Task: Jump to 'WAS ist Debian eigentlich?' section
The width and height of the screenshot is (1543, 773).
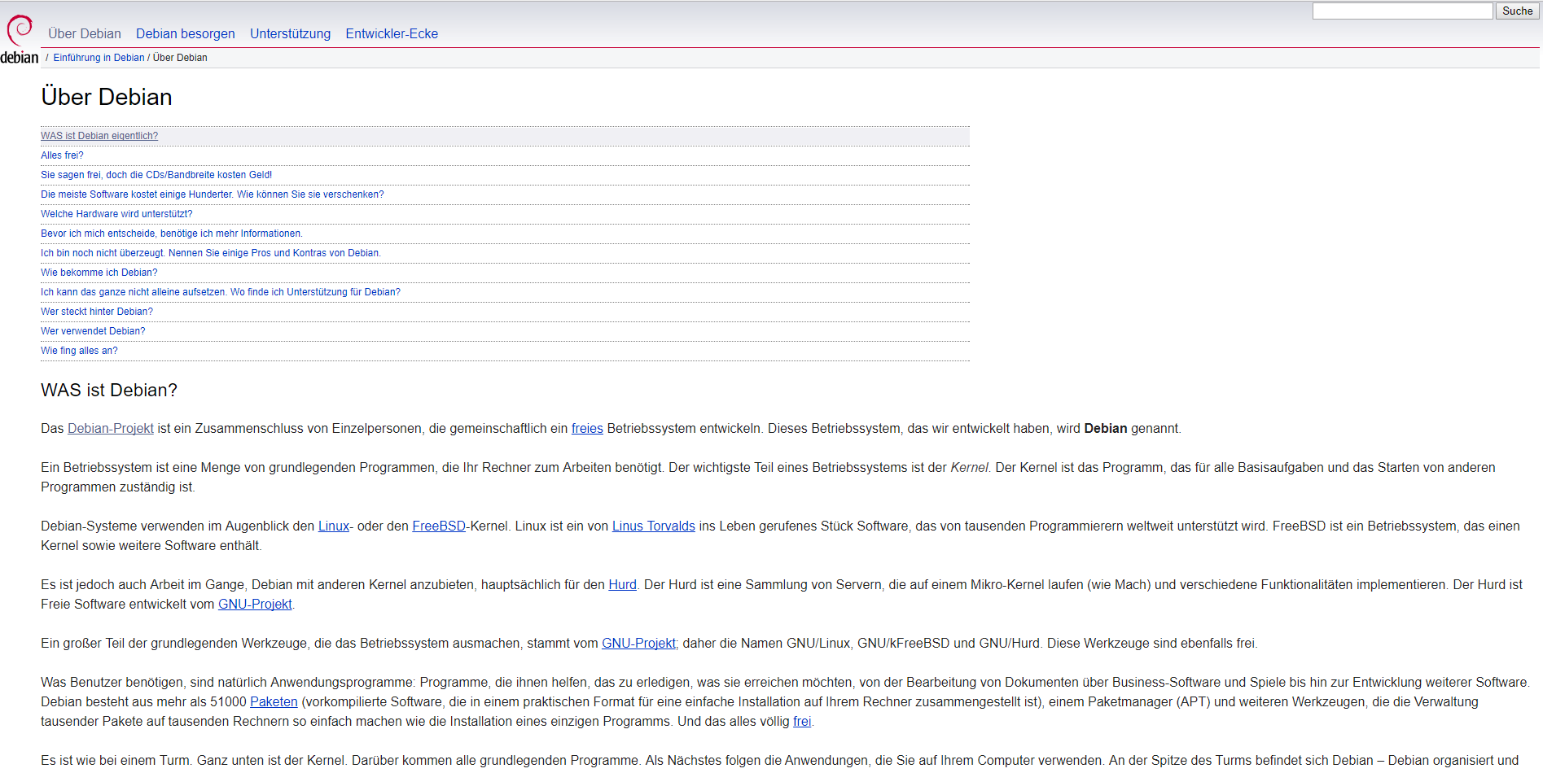Action: pos(99,136)
